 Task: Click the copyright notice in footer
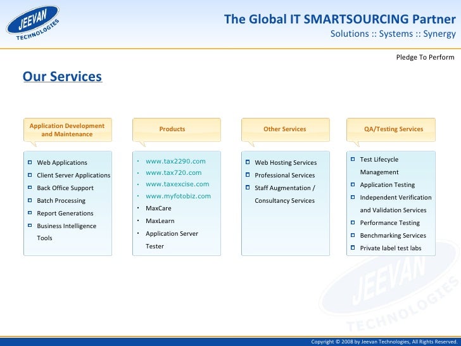[384, 342]
